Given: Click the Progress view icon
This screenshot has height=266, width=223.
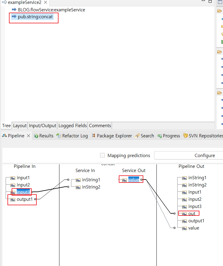Looking at the screenshot, I should point(159,136).
